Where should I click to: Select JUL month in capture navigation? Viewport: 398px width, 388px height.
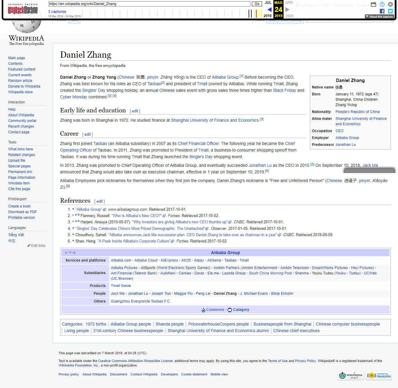(x=268, y=3)
